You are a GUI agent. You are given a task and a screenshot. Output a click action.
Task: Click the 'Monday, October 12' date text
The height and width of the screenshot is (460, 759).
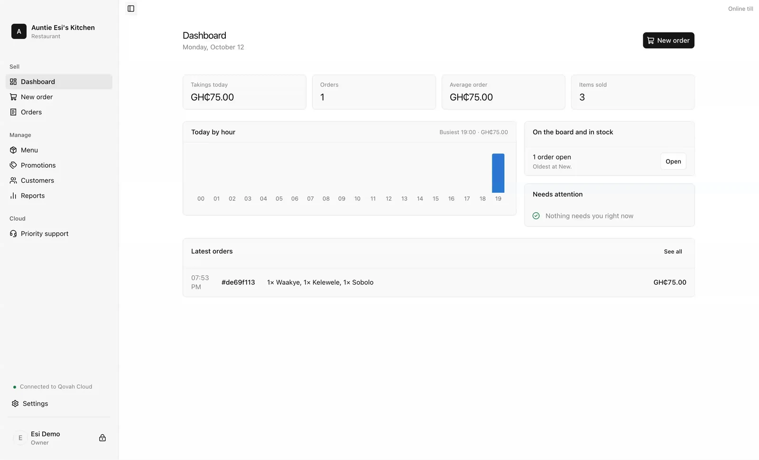(213, 47)
